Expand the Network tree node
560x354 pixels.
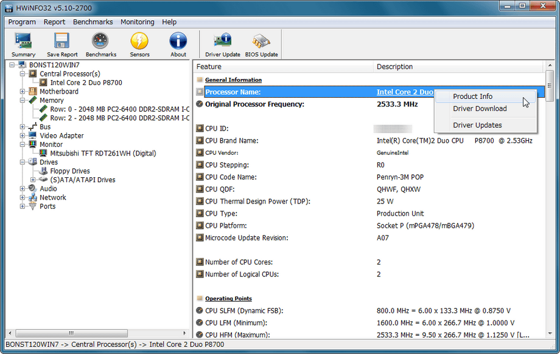[23, 198]
